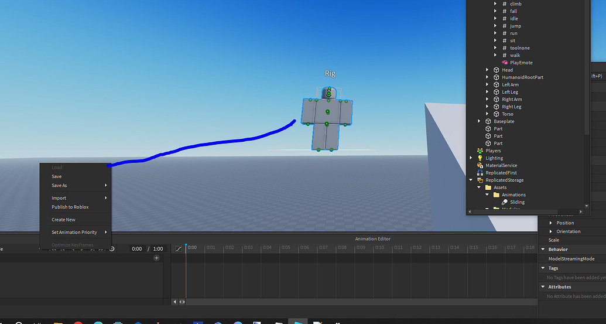The image size is (606, 324).
Task: Collapse the Assets folder
Action: pyautogui.click(x=479, y=187)
